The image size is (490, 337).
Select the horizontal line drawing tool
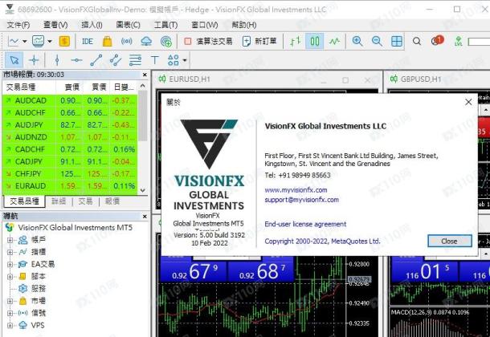coord(76,60)
